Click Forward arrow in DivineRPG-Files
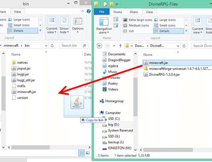Screen dimensions: 212x162 (x=107, y=46)
